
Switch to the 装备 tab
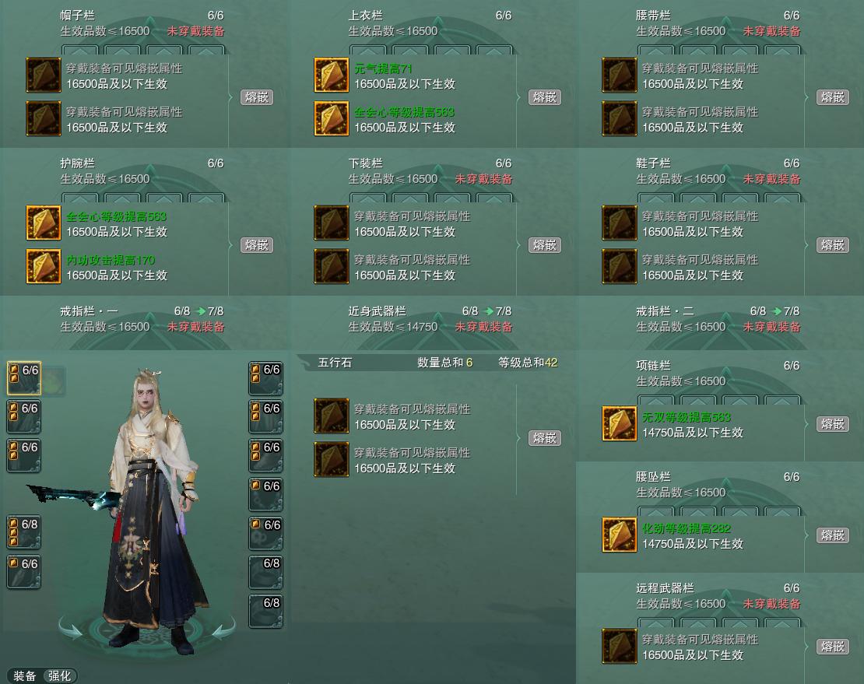click(25, 675)
